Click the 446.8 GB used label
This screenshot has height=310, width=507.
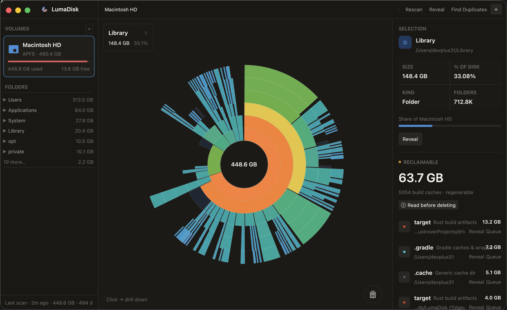pyautogui.click(x=25, y=69)
